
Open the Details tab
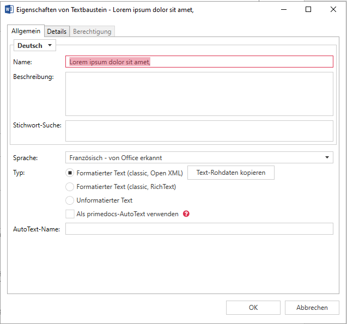click(57, 32)
